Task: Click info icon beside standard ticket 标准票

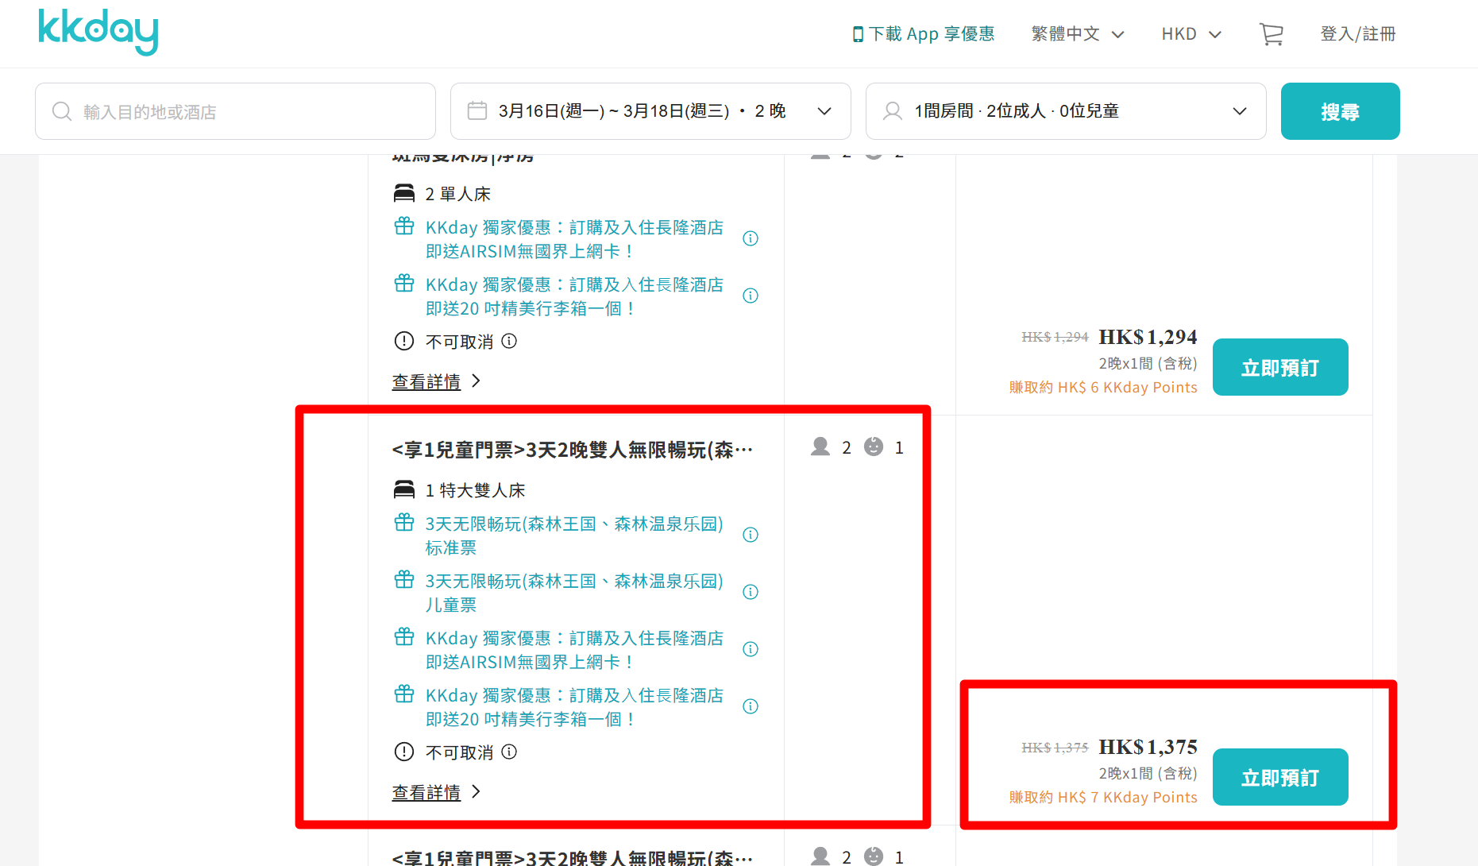Action: tap(750, 535)
